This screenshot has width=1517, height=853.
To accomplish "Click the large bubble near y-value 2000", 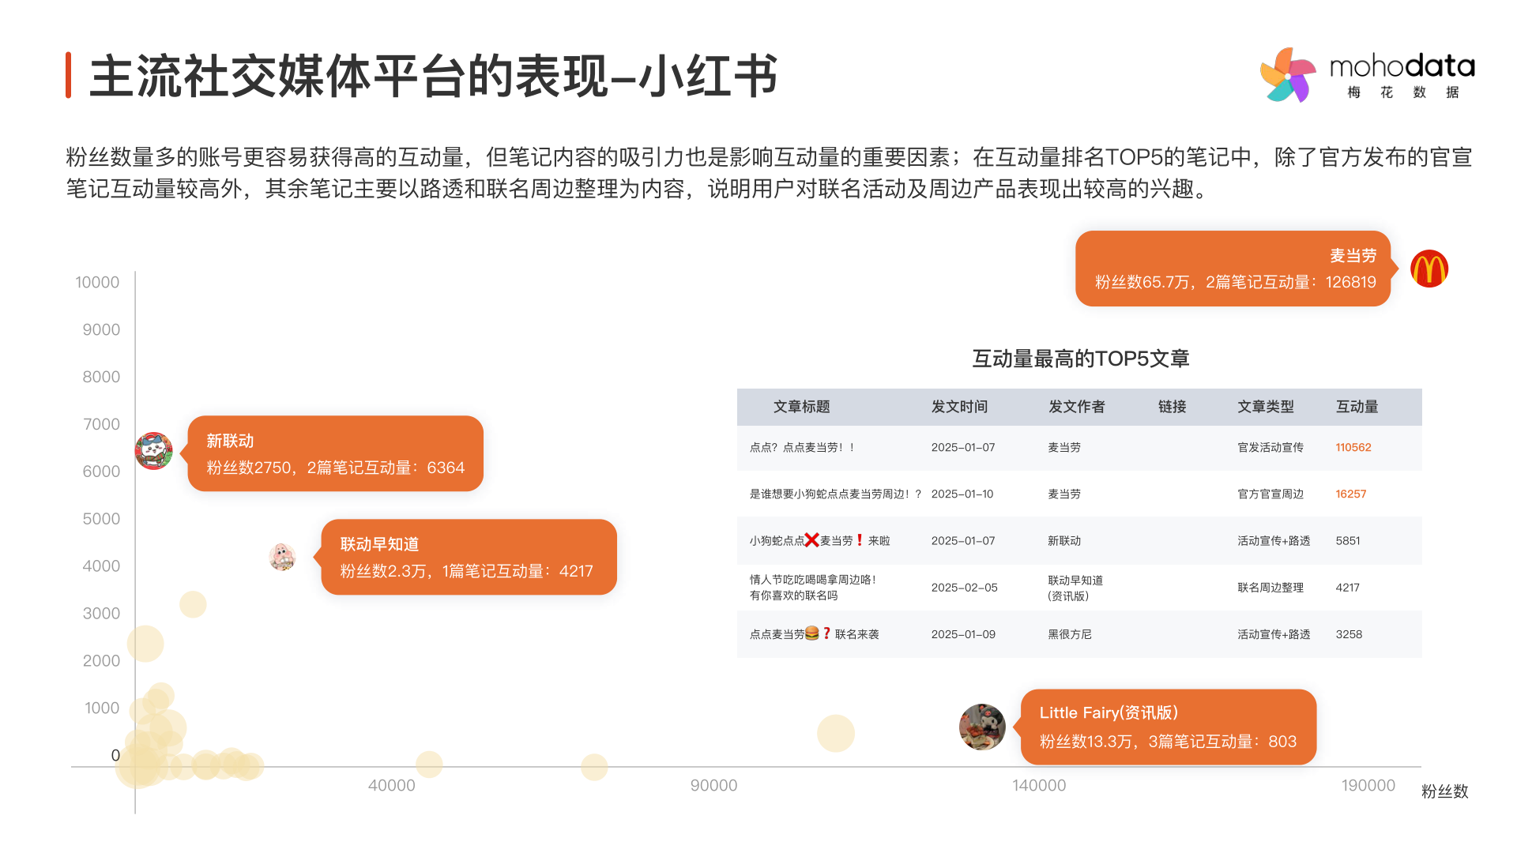I will pos(145,644).
